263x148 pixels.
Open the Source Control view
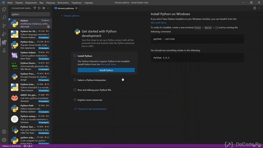tap(4, 25)
